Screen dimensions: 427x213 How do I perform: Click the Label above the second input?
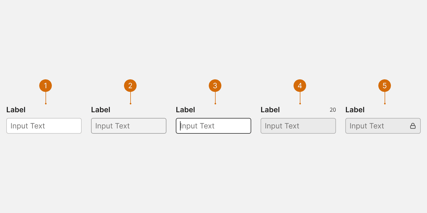pyautogui.click(x=101, y=110)
